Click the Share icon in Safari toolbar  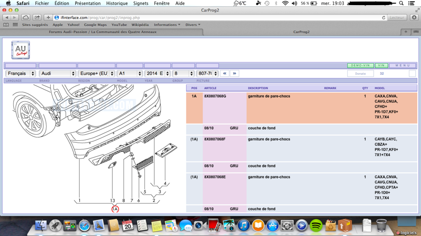[x=37, y=18]
